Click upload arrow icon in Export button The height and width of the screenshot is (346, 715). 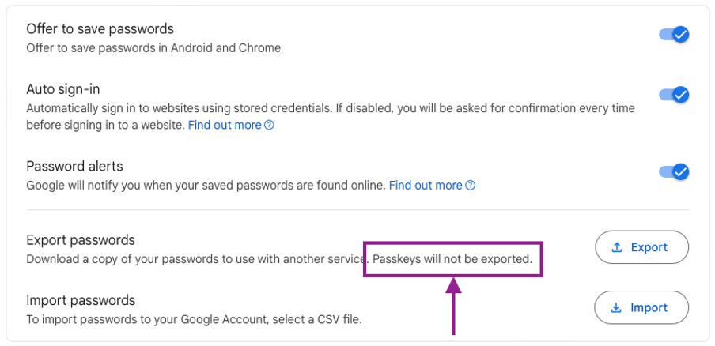(x=617, y=248)
